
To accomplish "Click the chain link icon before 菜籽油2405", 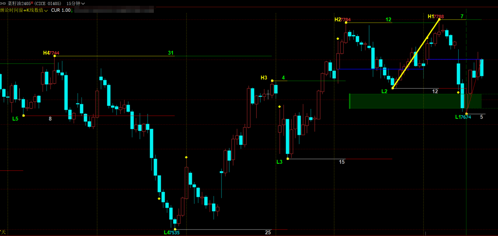I will 3,3.
